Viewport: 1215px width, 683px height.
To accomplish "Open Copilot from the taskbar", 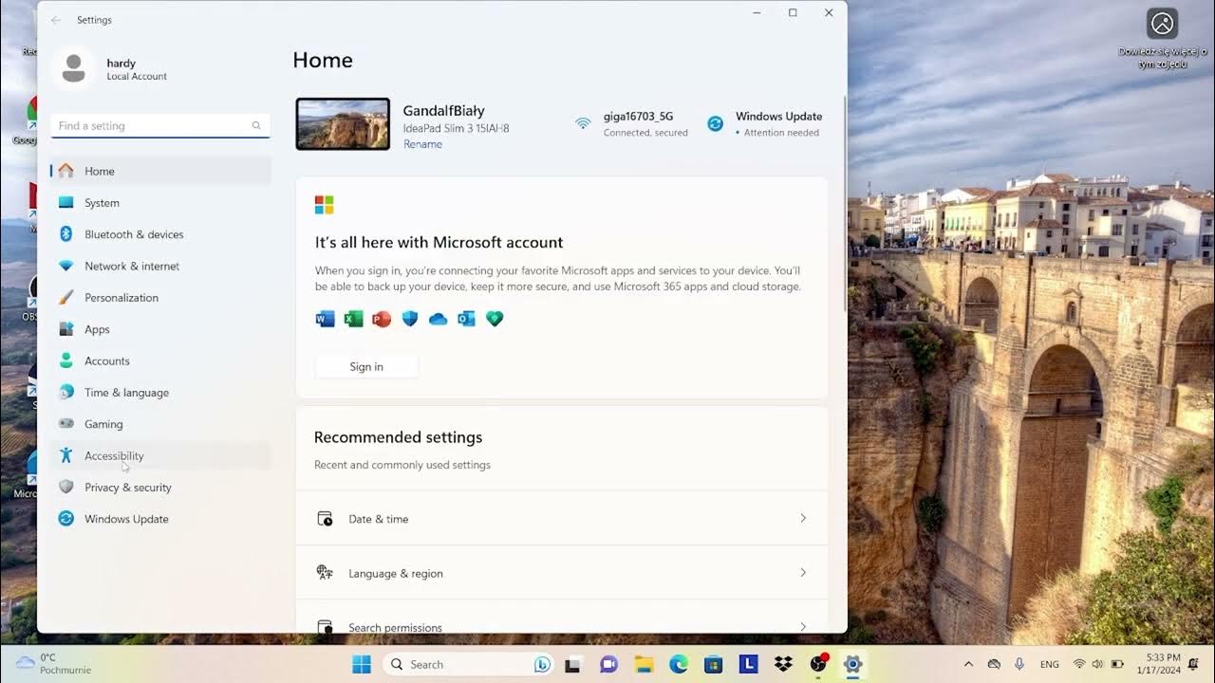I will [541, 664].
